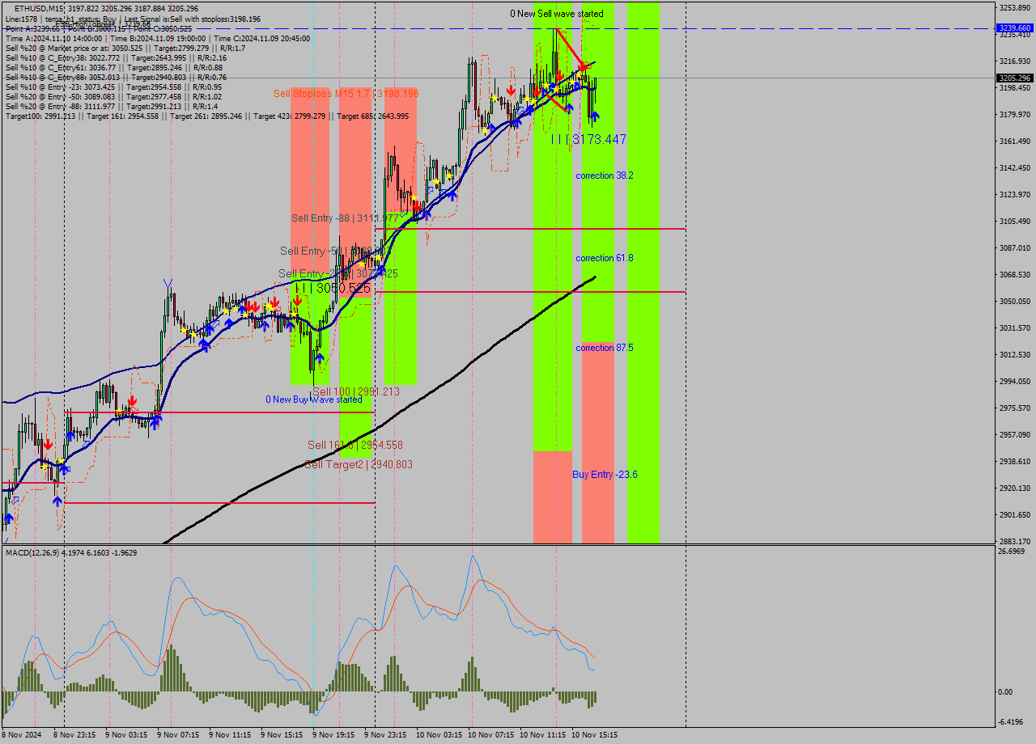Select the 'Buy Entry -23.6' label

605,475
